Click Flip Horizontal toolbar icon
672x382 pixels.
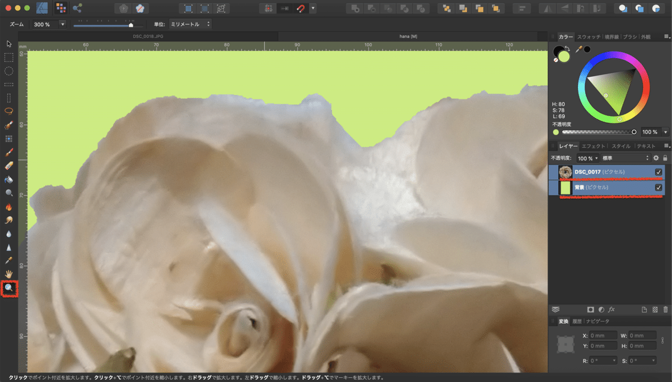click(547, 8)
